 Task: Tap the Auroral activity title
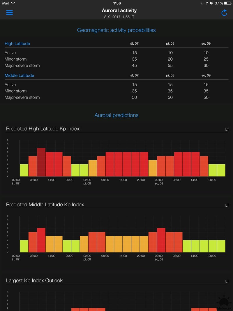(x=119, y=10)
